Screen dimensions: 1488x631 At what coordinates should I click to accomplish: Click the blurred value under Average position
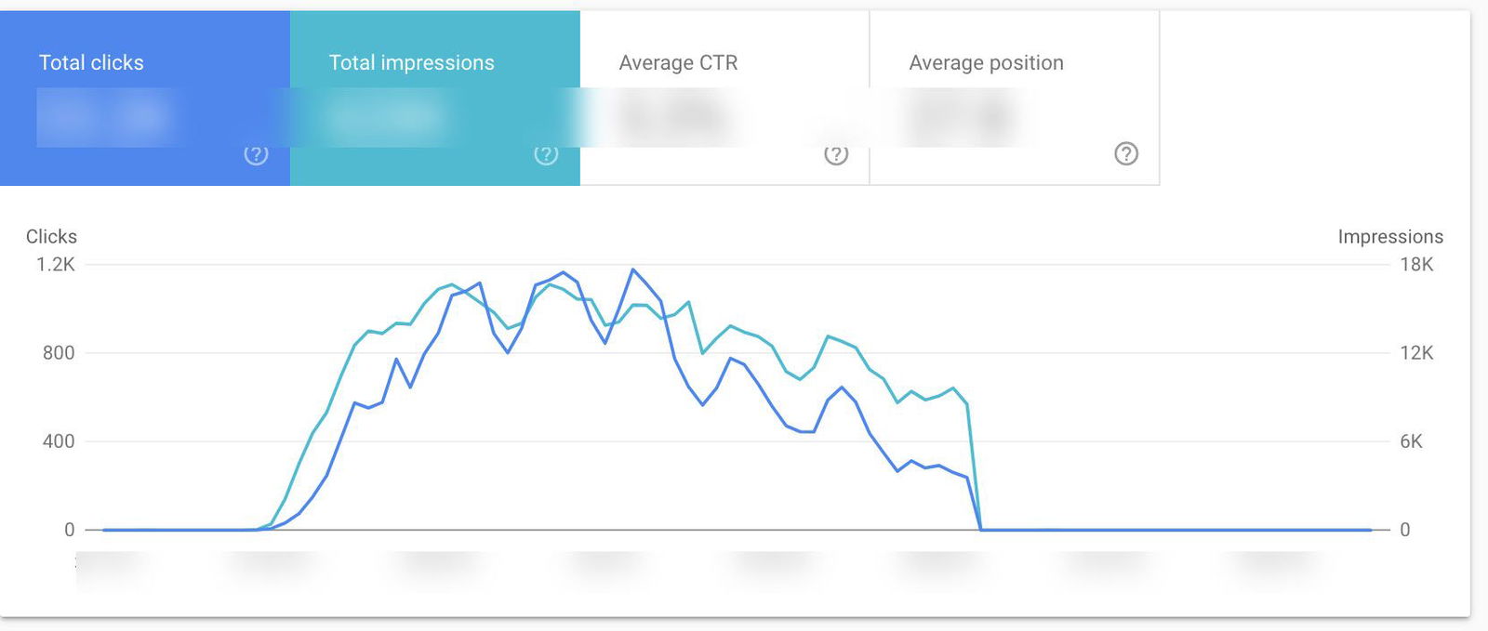coord(963,117)
